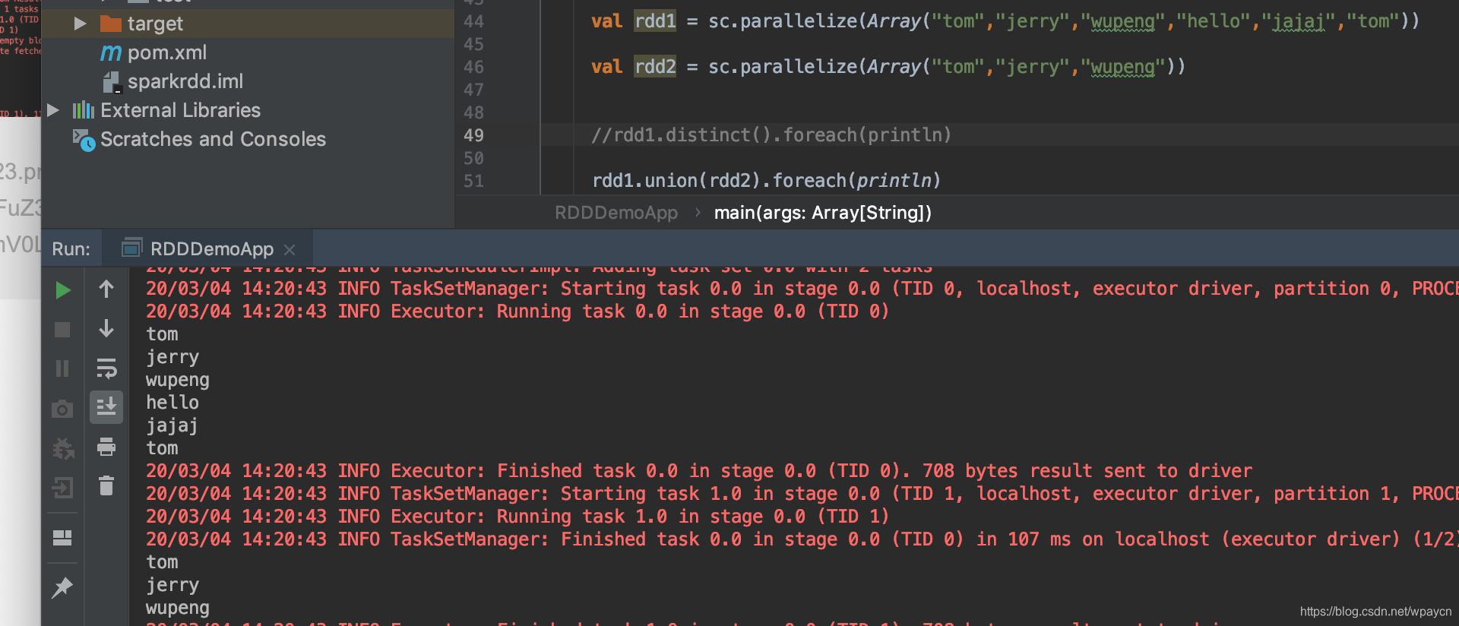Click rdd1.union(rdd2).foreach(println) code line
Image resolution: width=1459 pixels, height=626 pixels.
(x=767, y=181)
